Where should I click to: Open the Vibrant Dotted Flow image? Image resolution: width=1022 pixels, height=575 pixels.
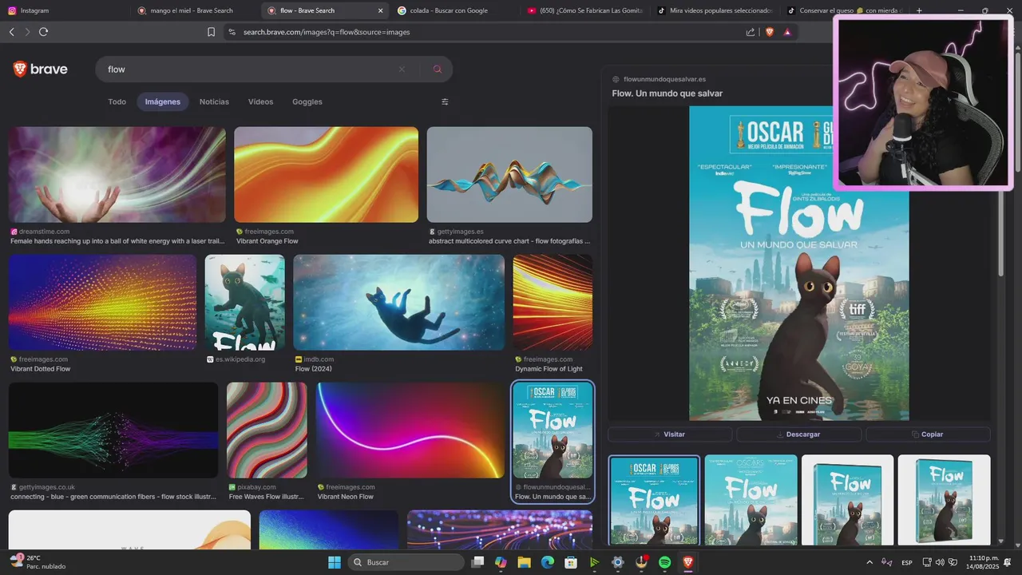102,302
